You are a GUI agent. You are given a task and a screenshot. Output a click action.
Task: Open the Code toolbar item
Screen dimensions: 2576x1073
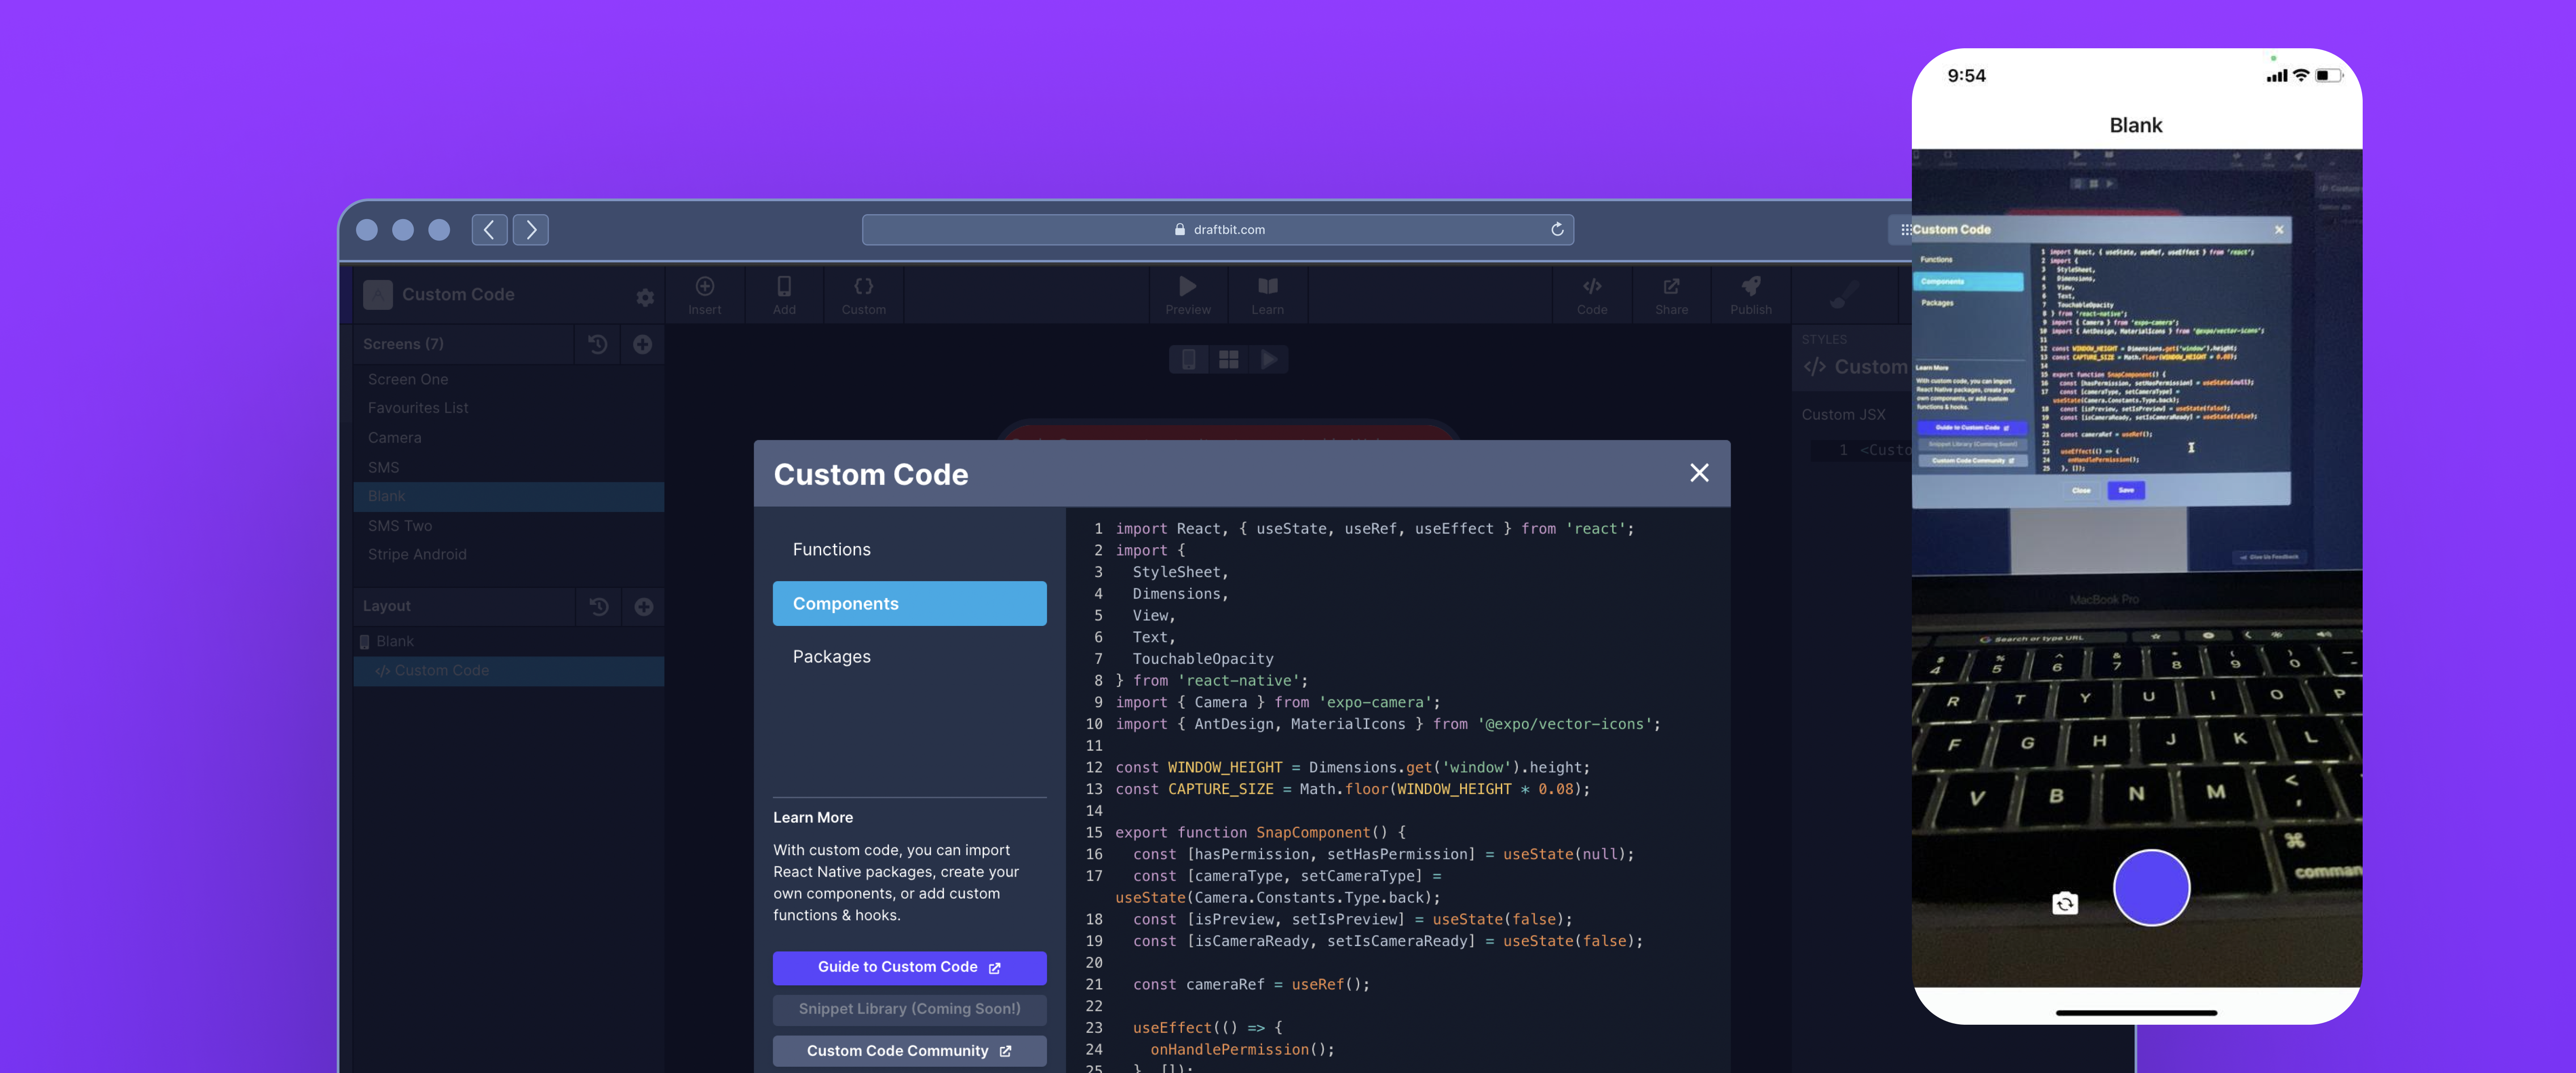pos(1591,295)
